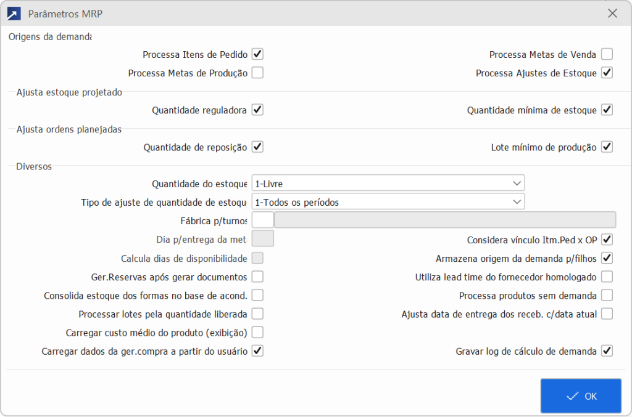
Task: Uncheck Processa Itens de Pedido
Action: [257, 54]
